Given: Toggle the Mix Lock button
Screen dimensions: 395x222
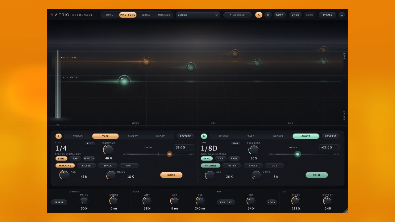Looking at the screenshot, I should point(272,202).
